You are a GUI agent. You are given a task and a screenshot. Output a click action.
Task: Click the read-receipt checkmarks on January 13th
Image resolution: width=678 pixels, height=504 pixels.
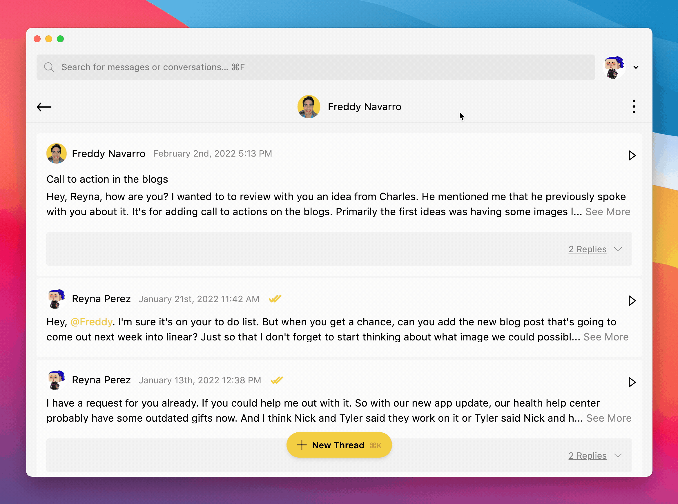(x=277, y=380)
